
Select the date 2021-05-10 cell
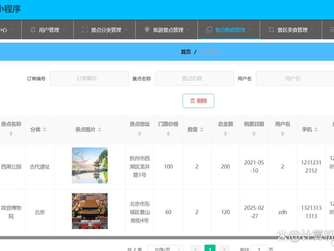[254, 166]
